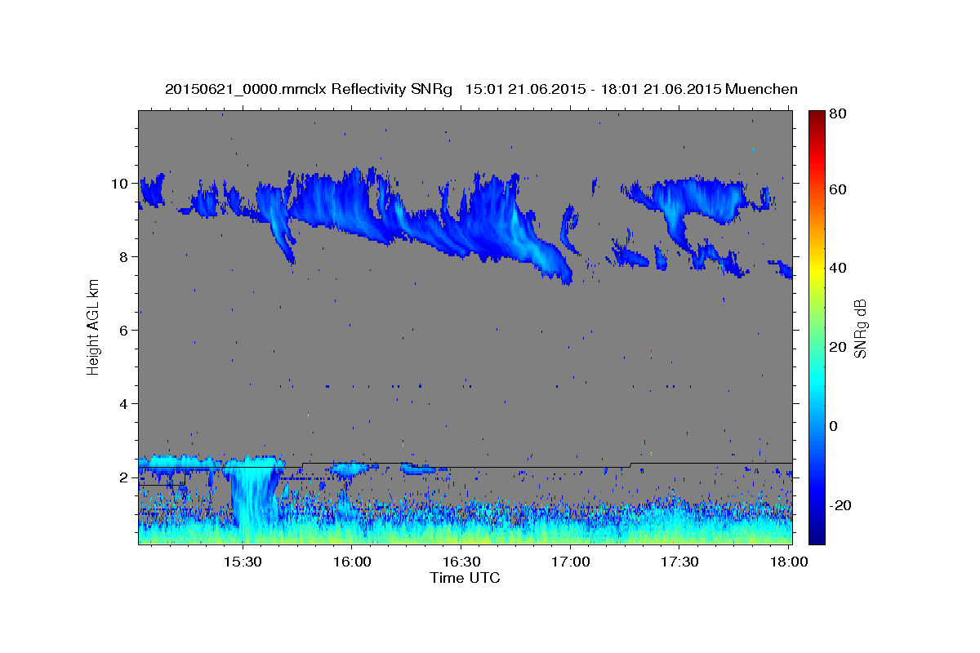The width and height of the screenshot is (980, 653).
Task: Click the 16:00 time tick label
Action: (x=352, y=562)
